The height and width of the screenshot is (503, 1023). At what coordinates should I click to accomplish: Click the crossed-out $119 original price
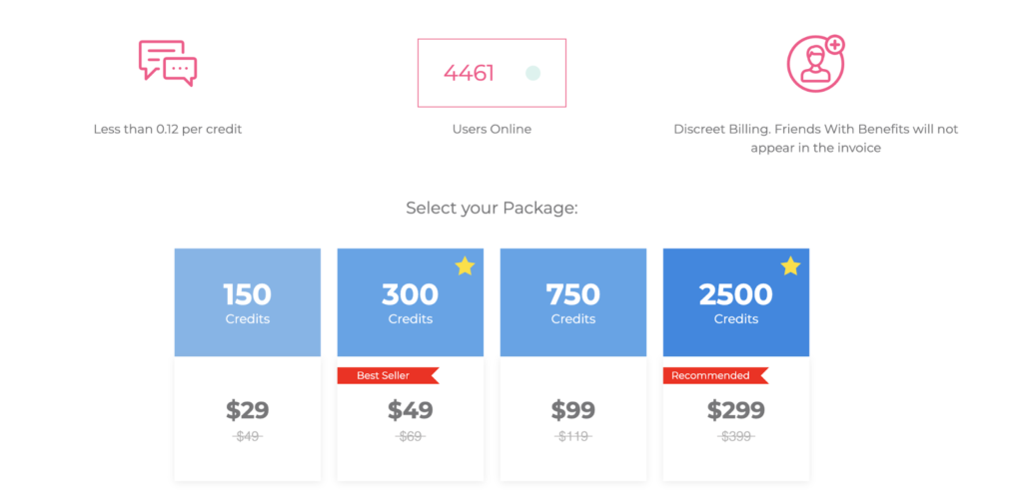coord(573,436)
